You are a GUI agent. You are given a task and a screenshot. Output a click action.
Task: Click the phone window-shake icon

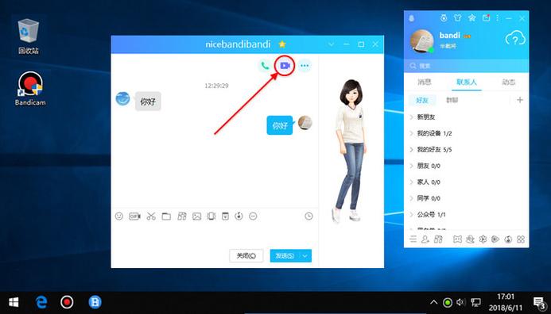pyautogui.click(x=211, y=216)
